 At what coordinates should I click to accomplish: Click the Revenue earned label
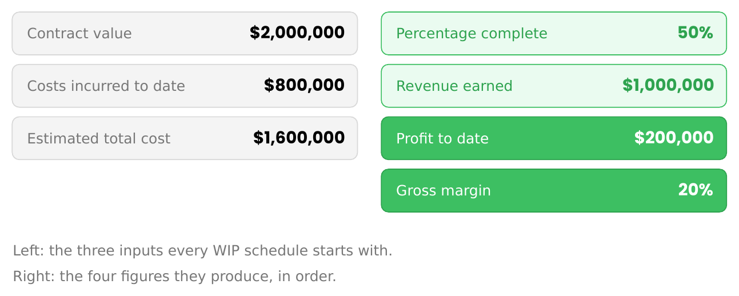pyautogui.click(x=454, y=86)
